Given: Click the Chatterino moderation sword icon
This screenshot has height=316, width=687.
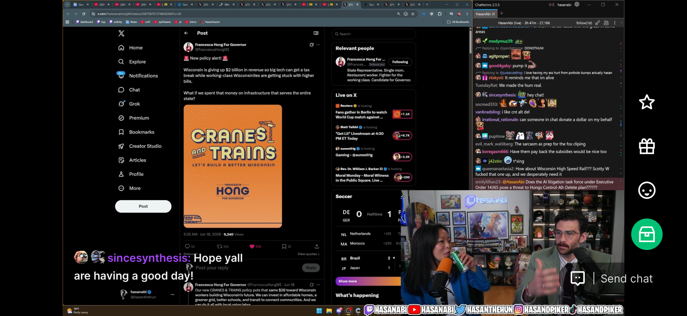Looking at the screenshot, I should click(597, 23).
